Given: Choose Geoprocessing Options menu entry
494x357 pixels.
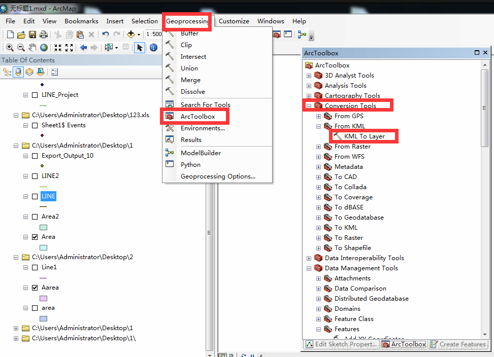Looking at the screenshot, I should 218,176.
